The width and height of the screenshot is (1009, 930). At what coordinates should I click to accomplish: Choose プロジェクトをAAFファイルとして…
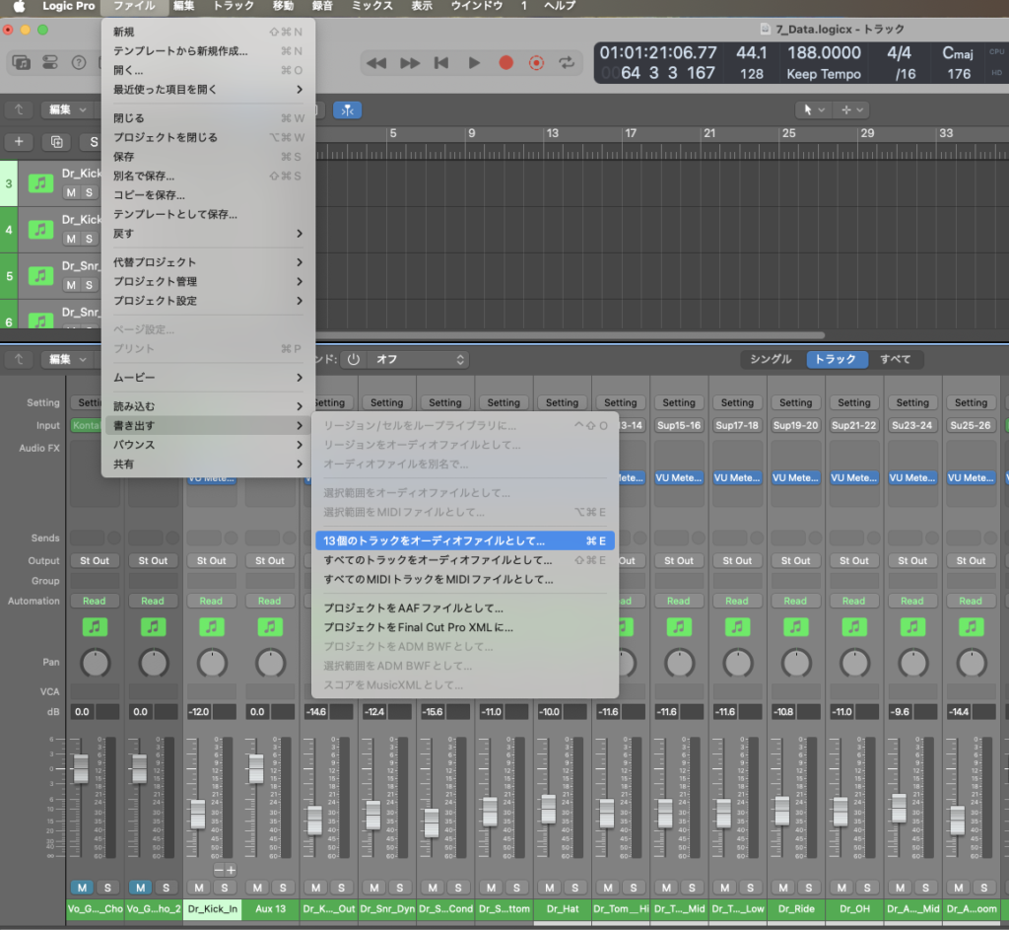465,608
